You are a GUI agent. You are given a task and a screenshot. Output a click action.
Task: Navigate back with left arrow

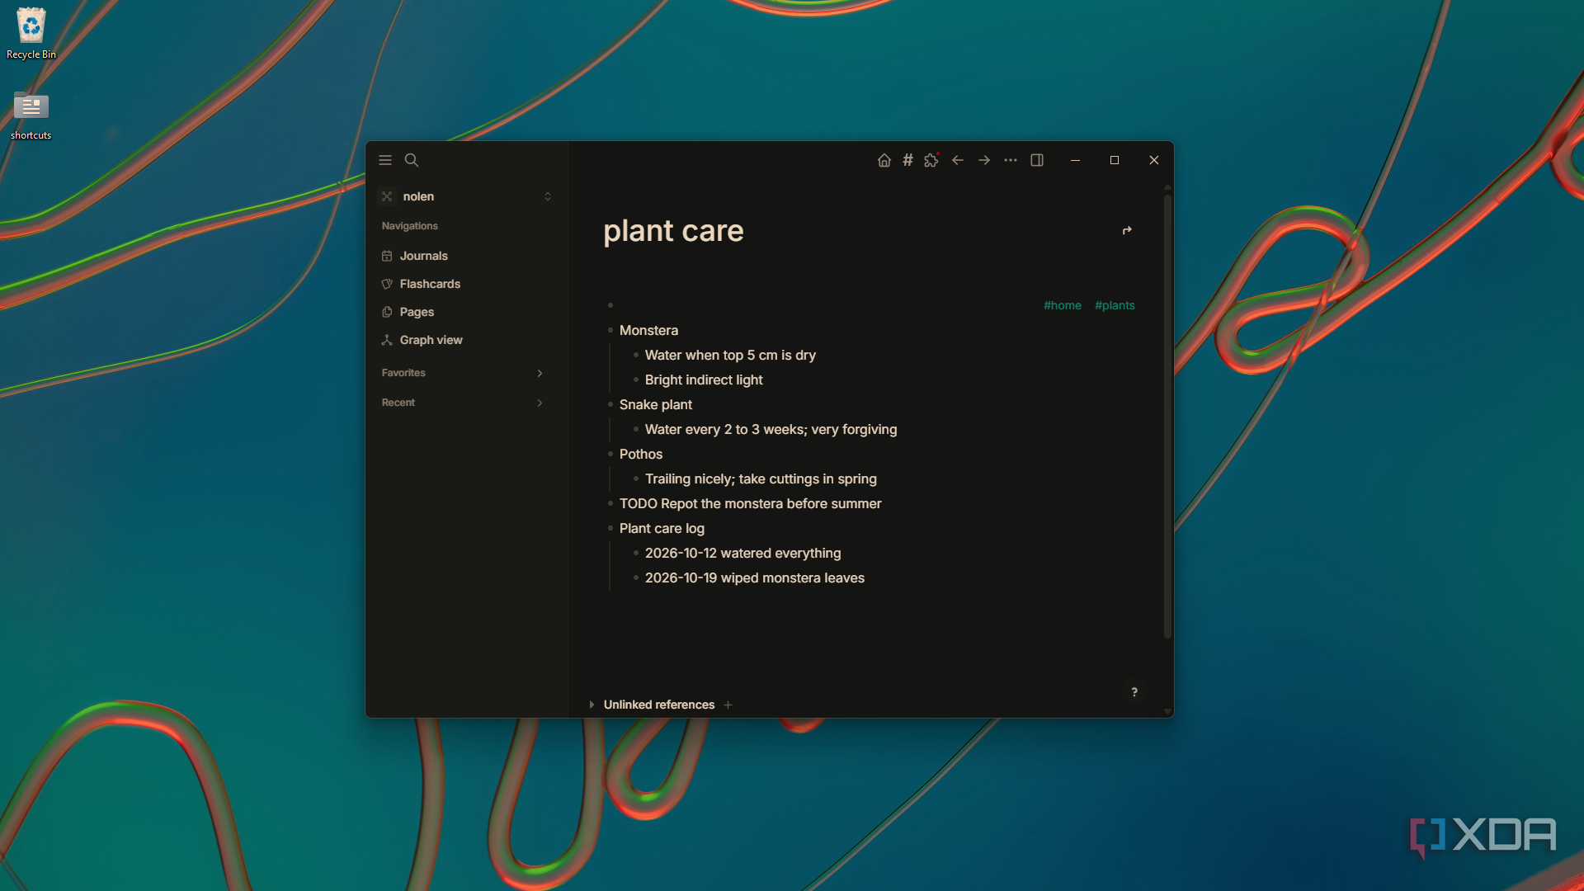(x=958, y=160)
